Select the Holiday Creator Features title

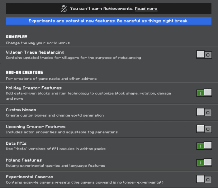pos(34,88)
